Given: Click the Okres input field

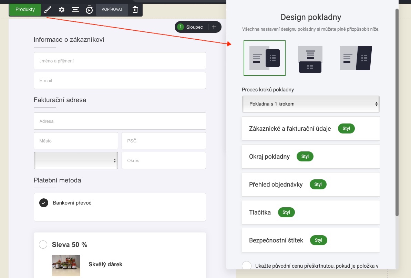Looking at the screenshot, I should 164,160.
